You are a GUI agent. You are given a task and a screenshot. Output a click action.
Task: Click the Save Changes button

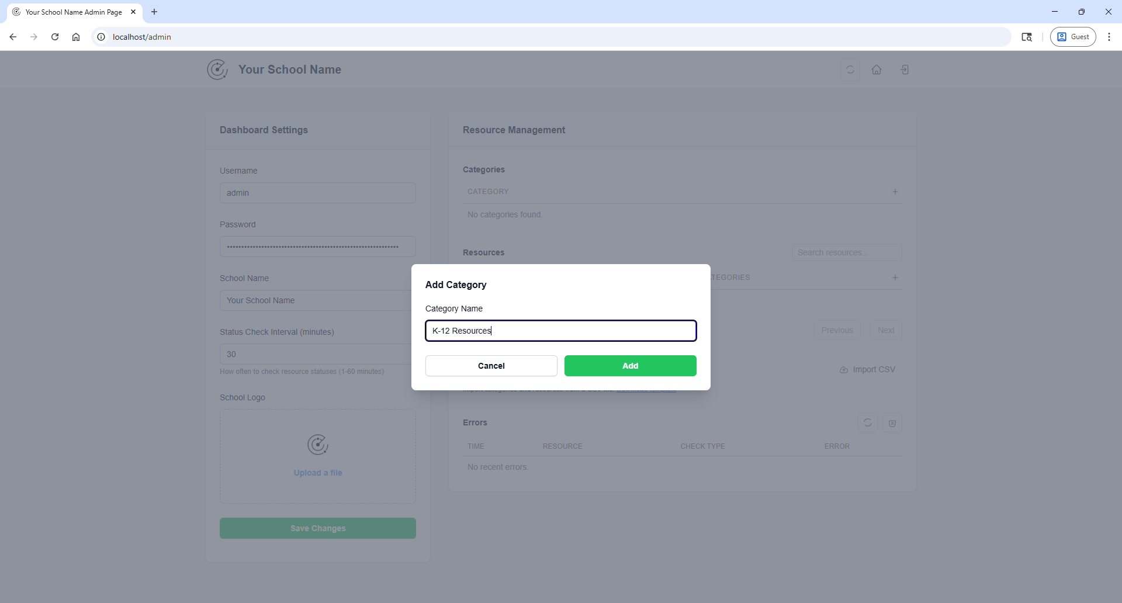318,528
